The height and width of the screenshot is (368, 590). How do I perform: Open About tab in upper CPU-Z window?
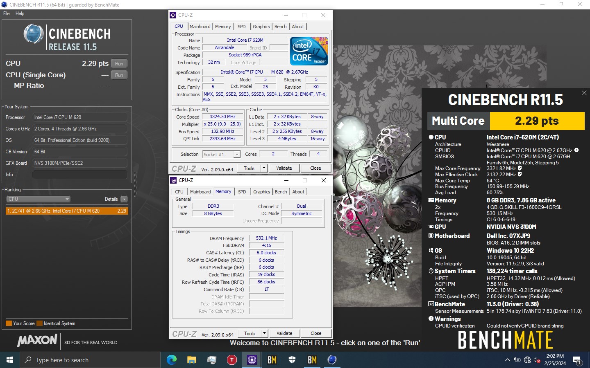pos(298,27)
